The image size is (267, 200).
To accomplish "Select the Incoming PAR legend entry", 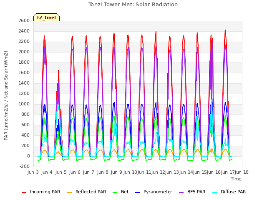I will tap(41, 192).
